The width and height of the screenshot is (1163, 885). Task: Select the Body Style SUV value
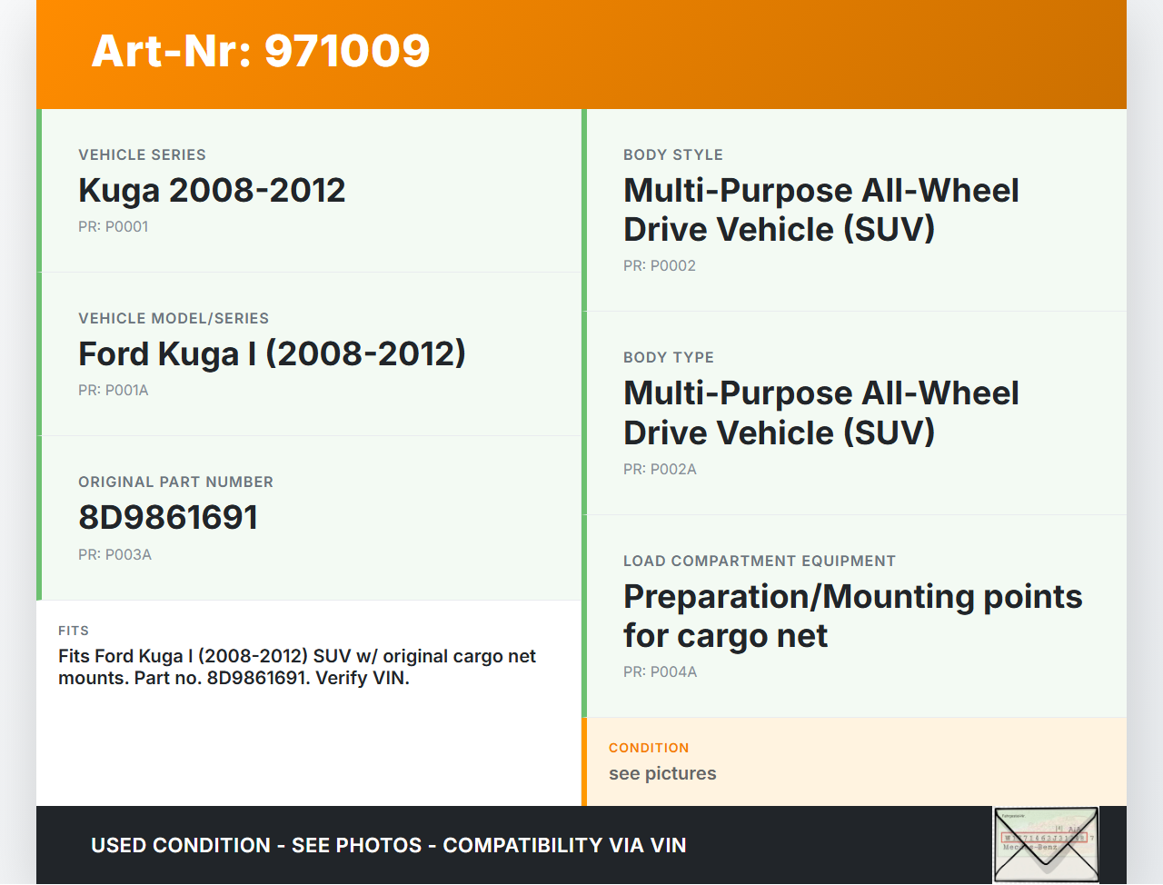(820, 210)
